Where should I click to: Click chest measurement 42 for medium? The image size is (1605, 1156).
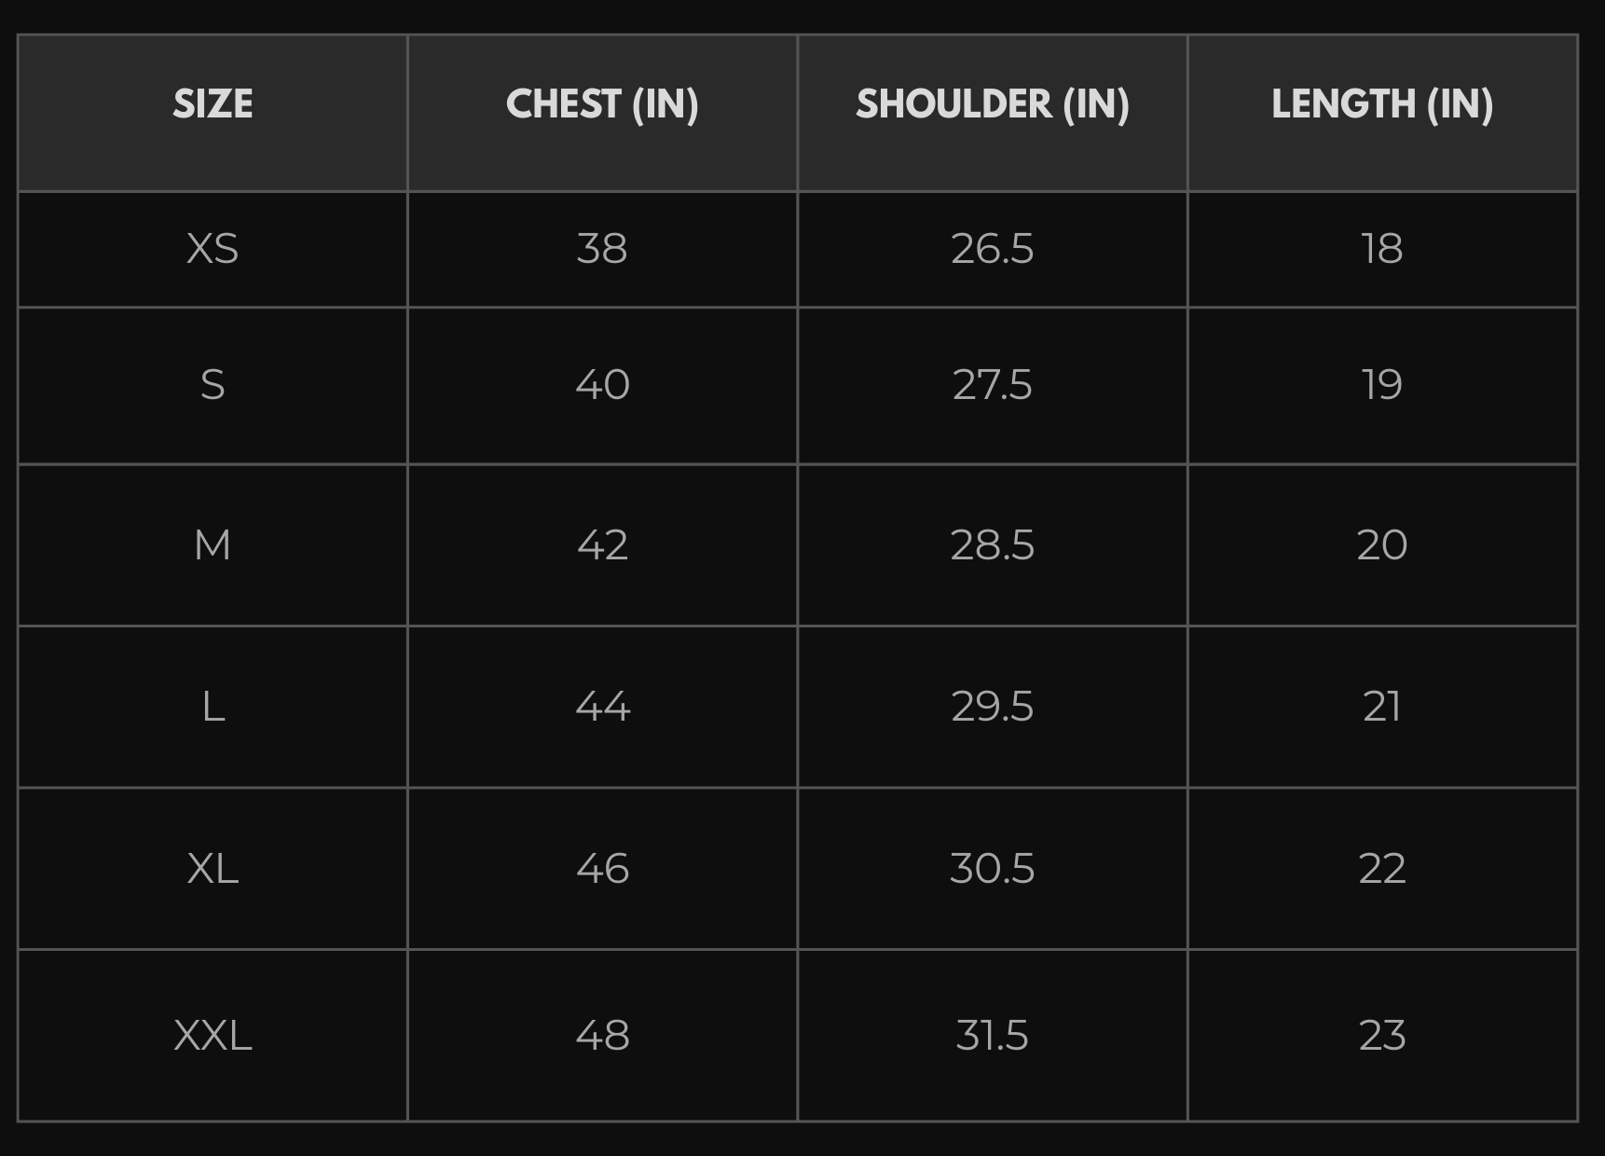tap(602, 544)
